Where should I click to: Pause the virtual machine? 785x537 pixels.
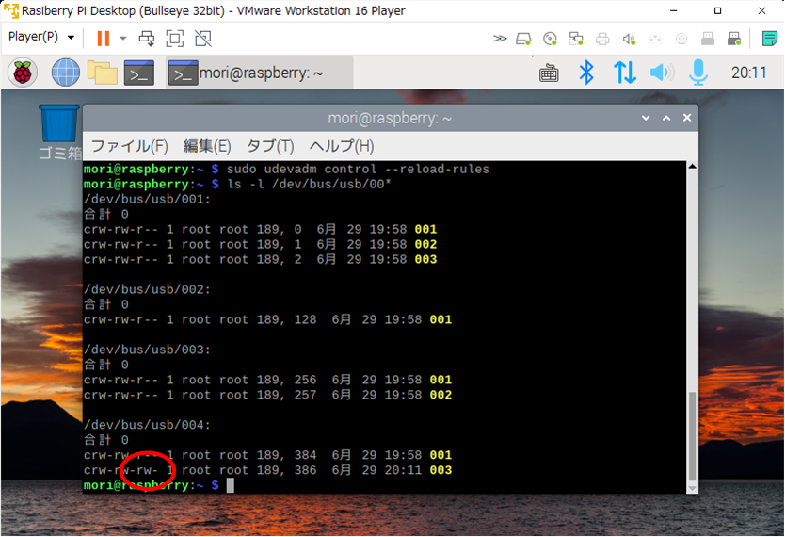coord(104,38)
